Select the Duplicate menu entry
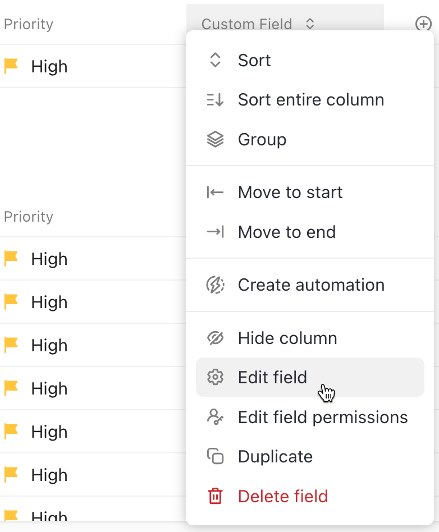Screen dimensions: 439x532 (275, 457)
